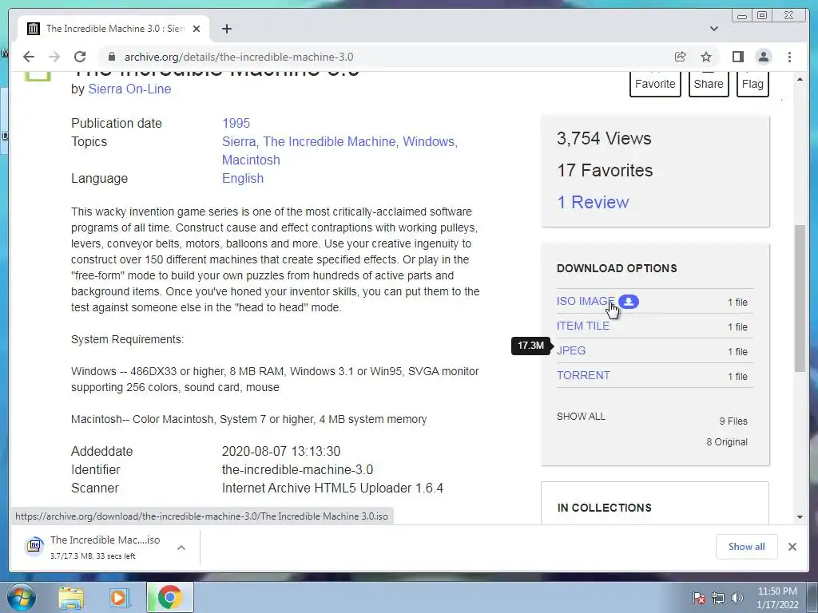Share this page from address bar

(x=681, y=57)
